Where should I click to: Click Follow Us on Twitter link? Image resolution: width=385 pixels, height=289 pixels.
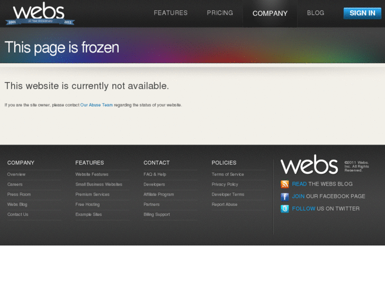point(326,208)
